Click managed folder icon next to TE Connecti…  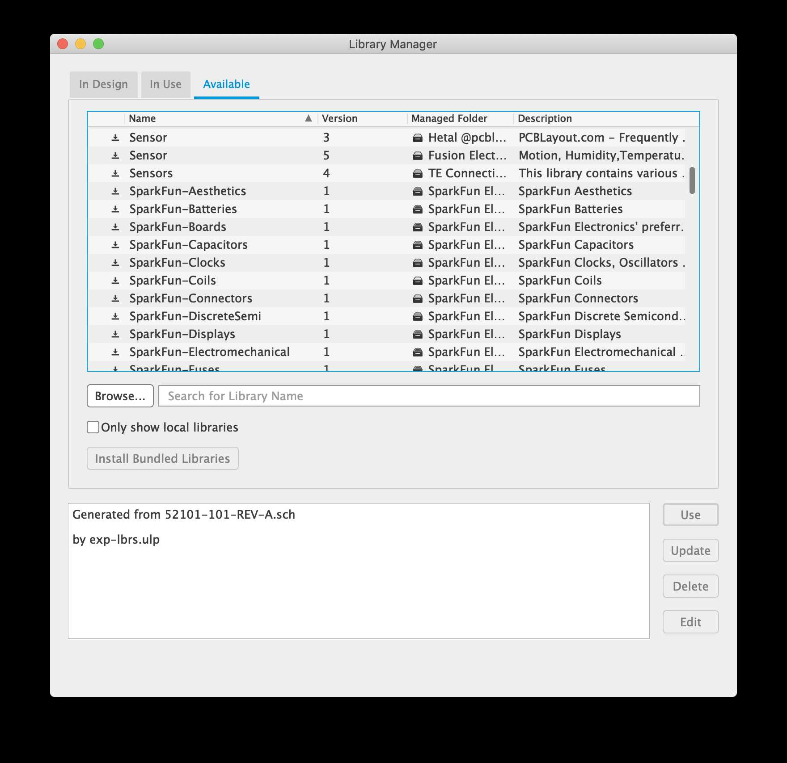pos(418,173)
